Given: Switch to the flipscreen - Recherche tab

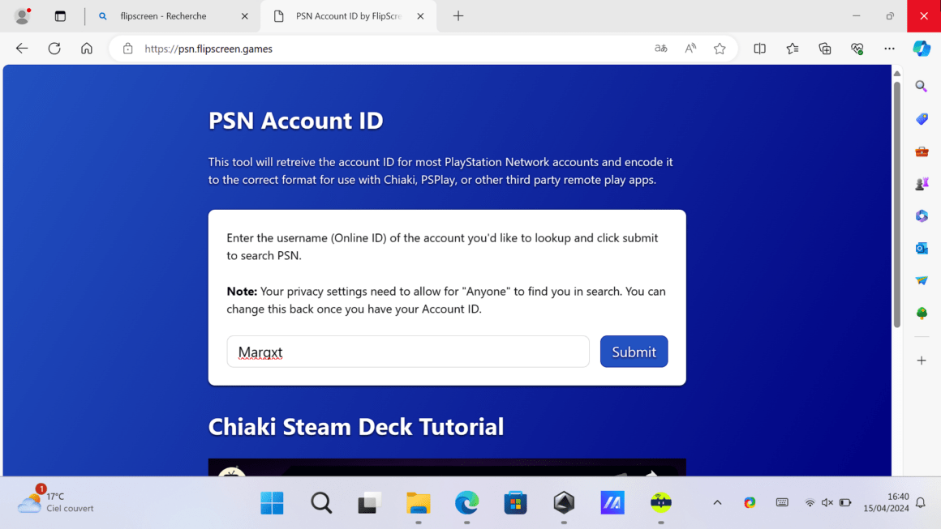Looking at the screenshot, I should coord(163,16).
